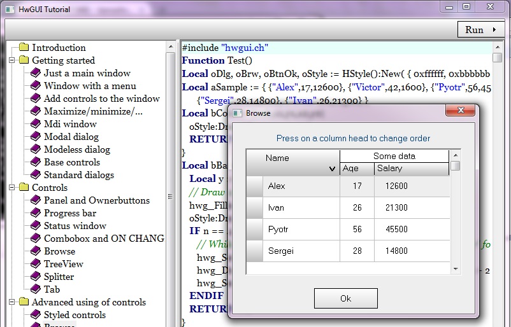The width and height of the screenshot is (511, 327).
Task: Select the Status window tutorial item
Action: click(75, 226)
